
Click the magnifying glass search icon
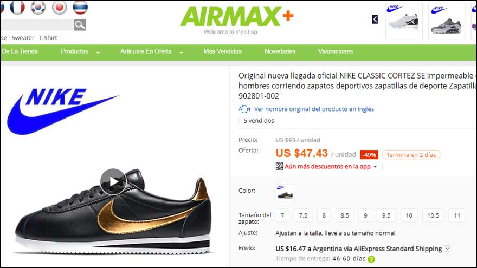click(80, 25)
